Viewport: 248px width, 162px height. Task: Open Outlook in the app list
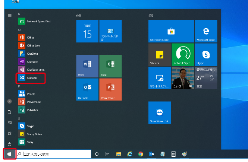[28, 78]
